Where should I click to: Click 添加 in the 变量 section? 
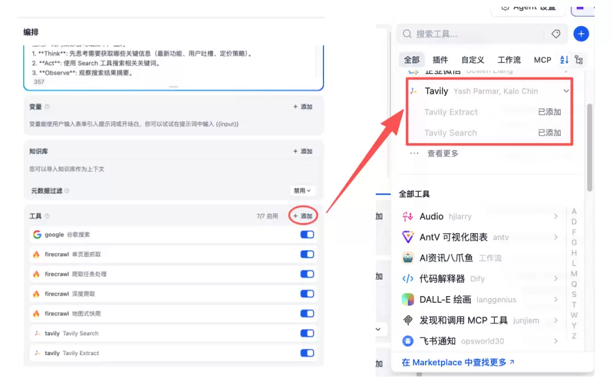click(x=303, y=107)
